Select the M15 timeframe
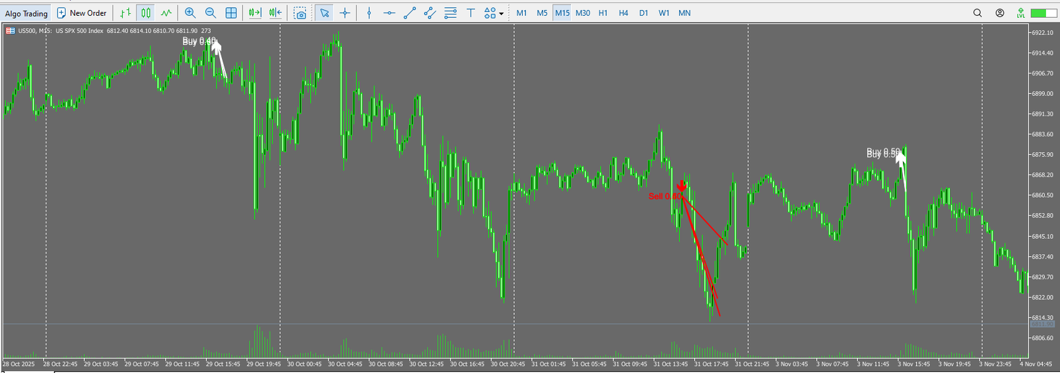This screenshot has height=373, width=1060. pos(562,13)
